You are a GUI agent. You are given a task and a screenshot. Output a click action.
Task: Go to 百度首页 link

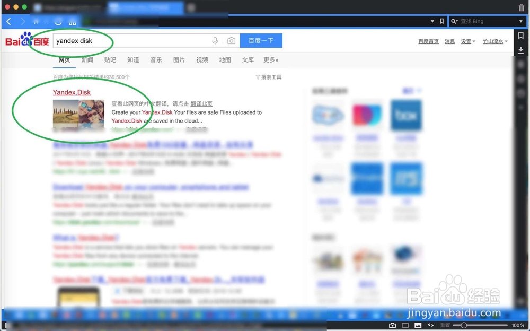coord(428,41)
